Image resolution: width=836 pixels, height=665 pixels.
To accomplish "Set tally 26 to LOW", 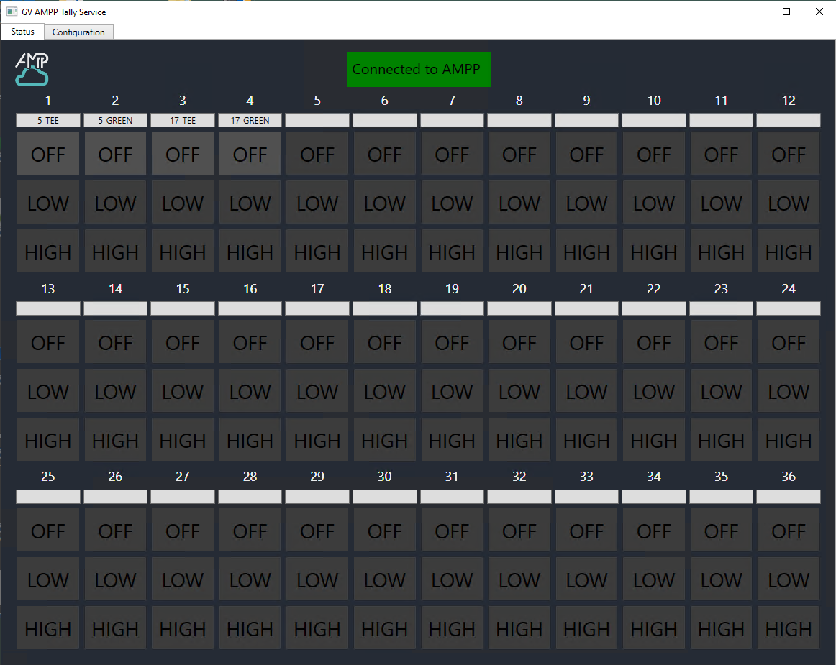I will [x=115, y=579].
